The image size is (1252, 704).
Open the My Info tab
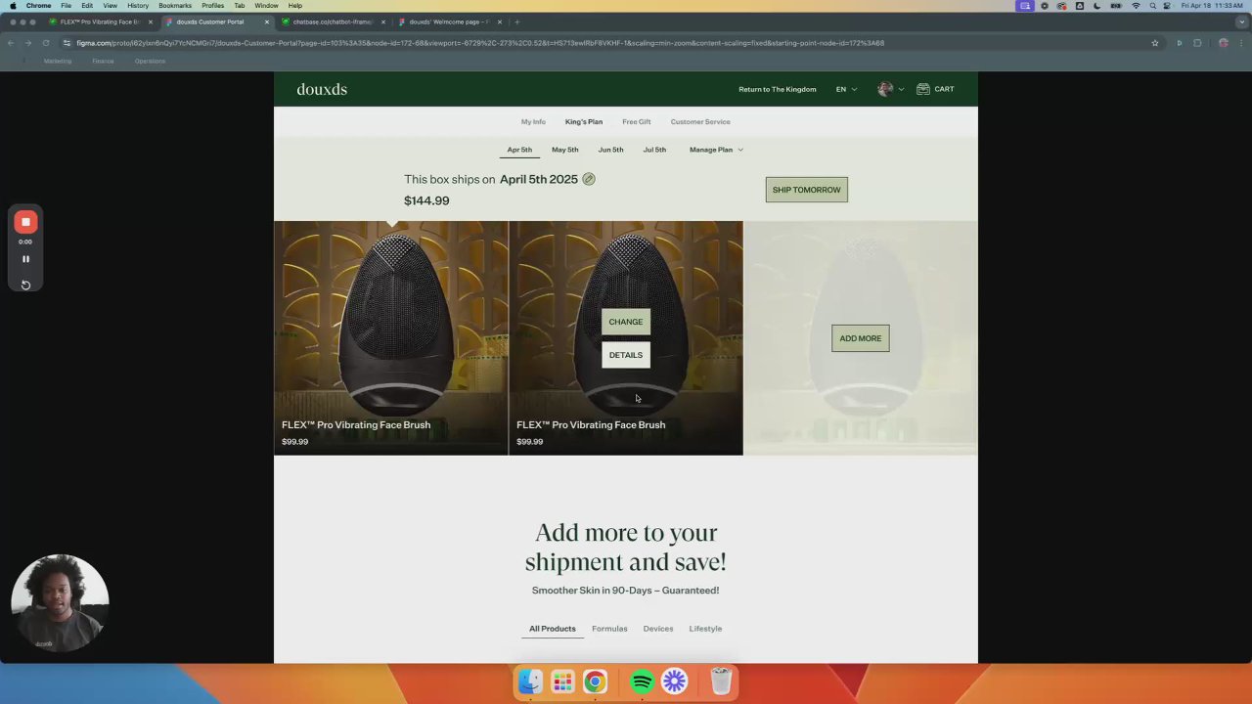pyautogui.click(x=533, y=122)
